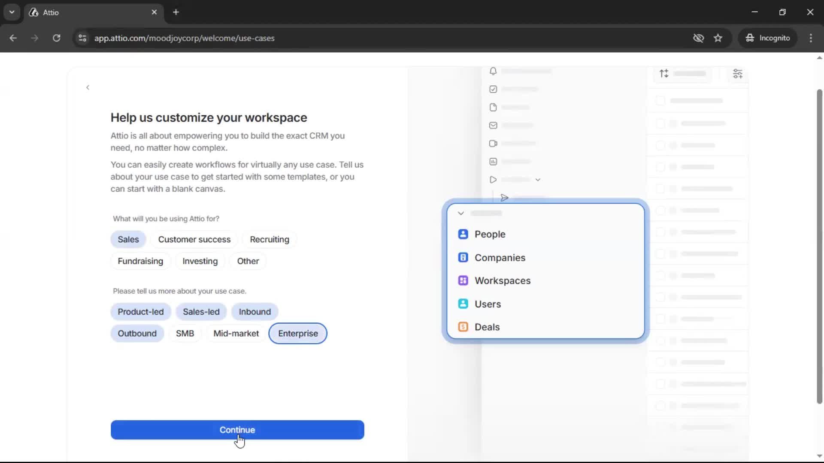Expand the chevron next to the play icon

point(538,180)
